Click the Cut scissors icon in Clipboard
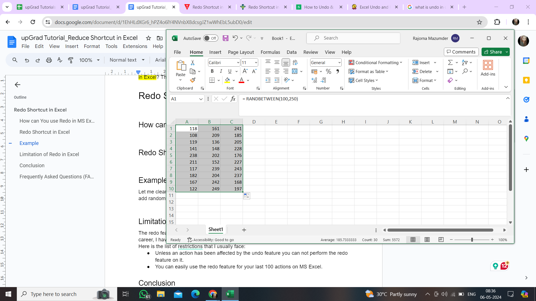536x301 pixels. (x=193, y=62)
